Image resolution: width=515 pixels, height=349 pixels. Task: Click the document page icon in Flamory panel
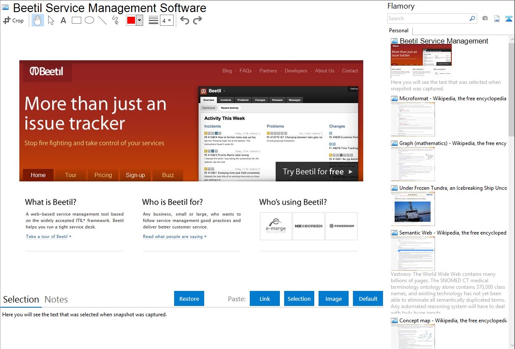click(497, 19)
